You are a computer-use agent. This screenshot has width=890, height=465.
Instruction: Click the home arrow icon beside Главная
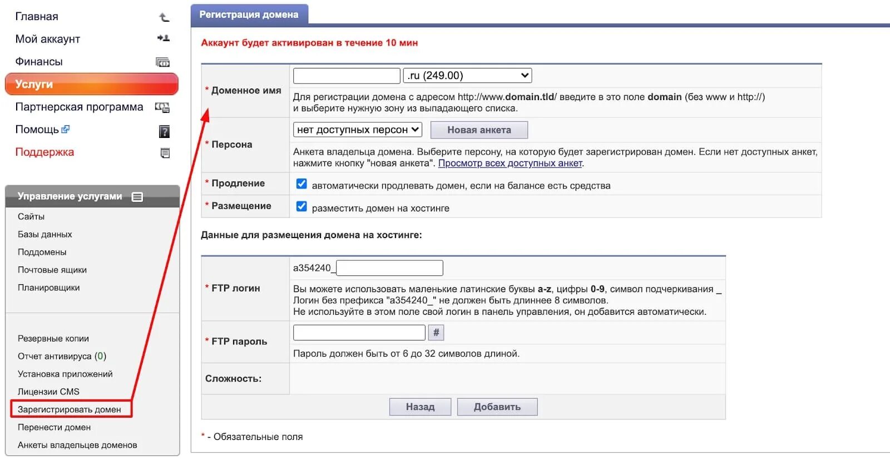point(164,17)
